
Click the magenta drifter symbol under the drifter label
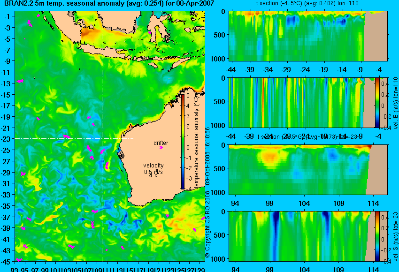[161, 147]
